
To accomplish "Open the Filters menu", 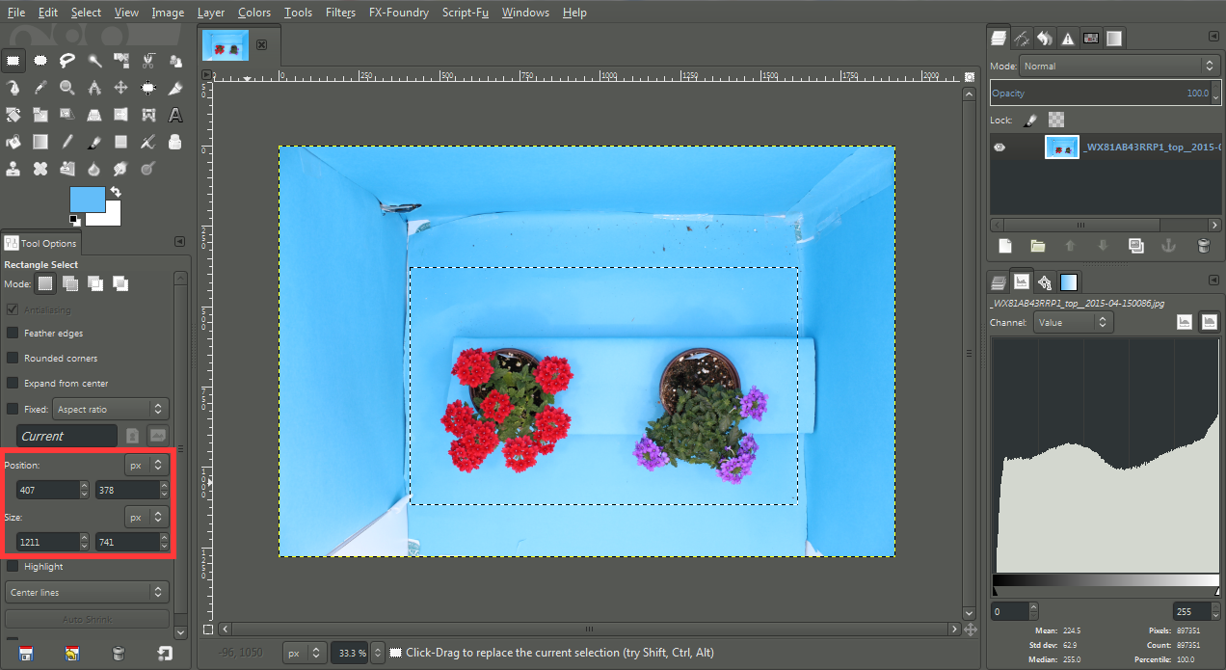I will (x=340, y=13).
